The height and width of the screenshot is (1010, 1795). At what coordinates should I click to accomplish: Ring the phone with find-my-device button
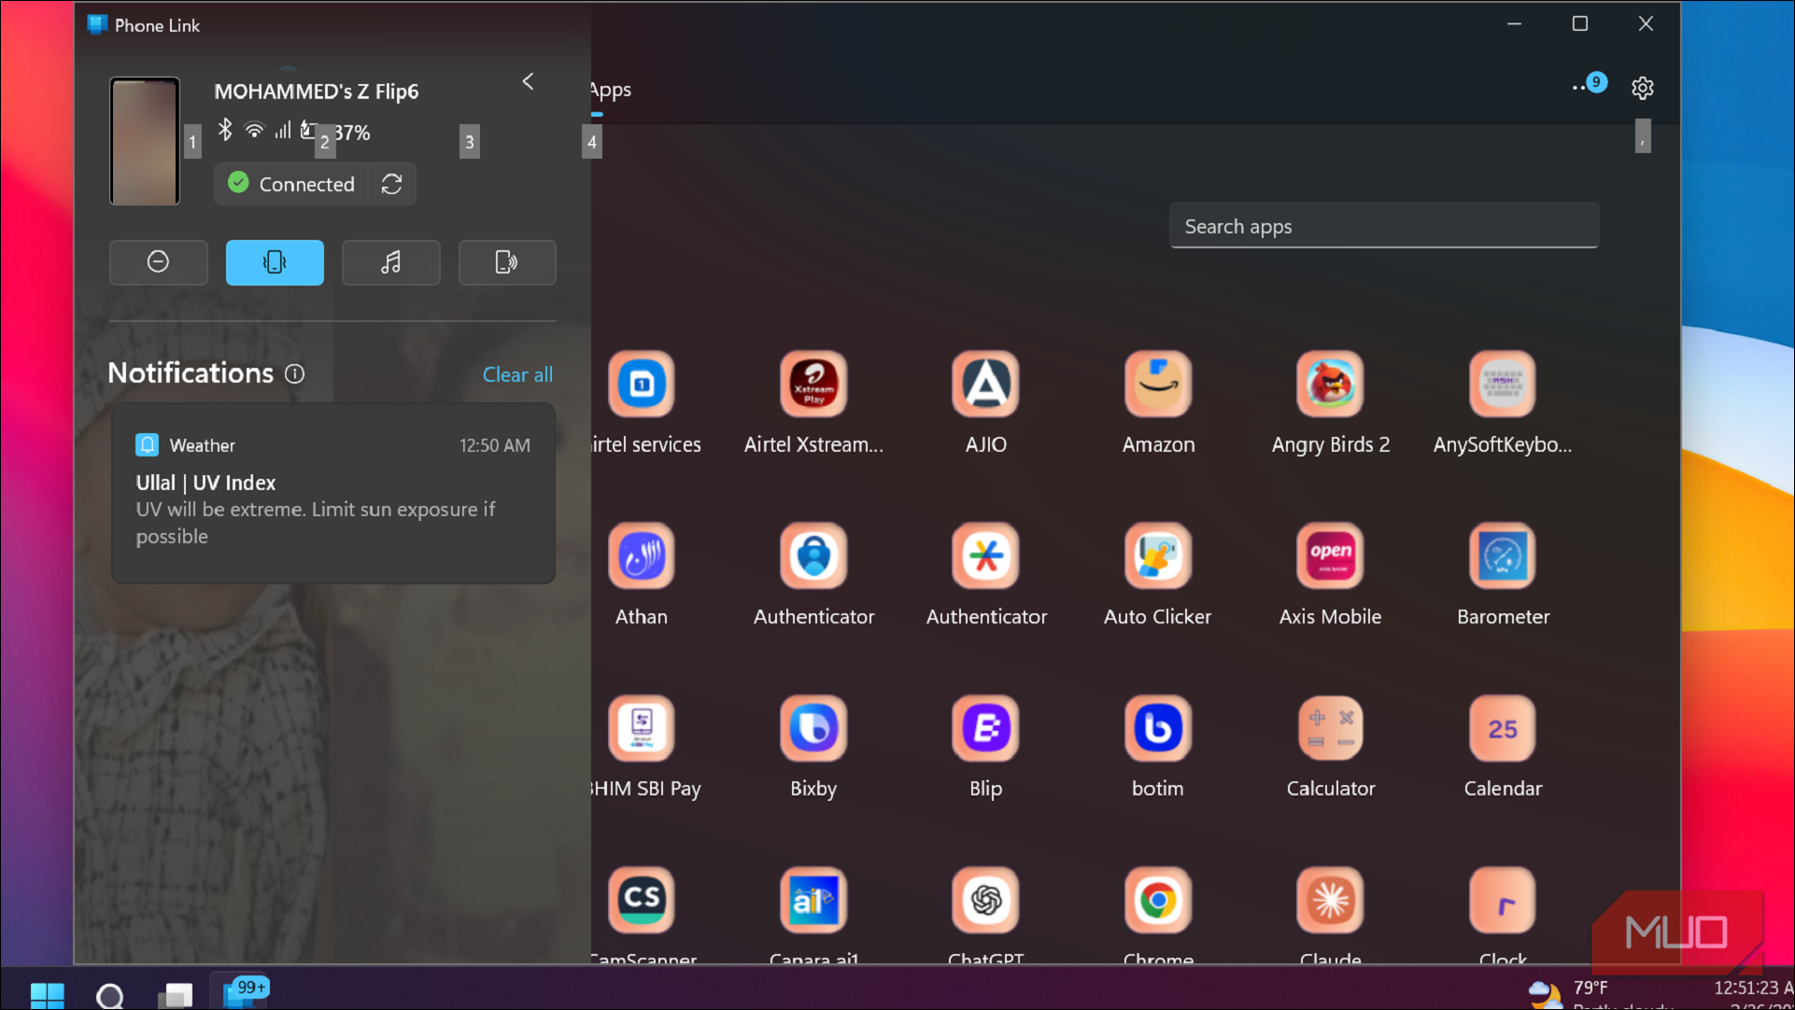(507, 262)
